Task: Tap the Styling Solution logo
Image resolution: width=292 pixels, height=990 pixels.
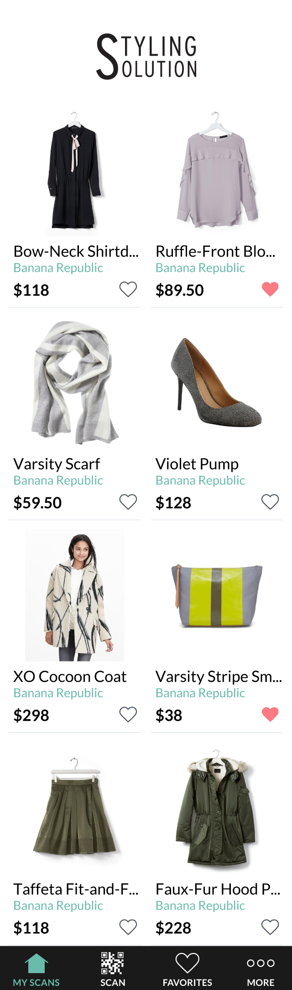Action: pos(146,57)
